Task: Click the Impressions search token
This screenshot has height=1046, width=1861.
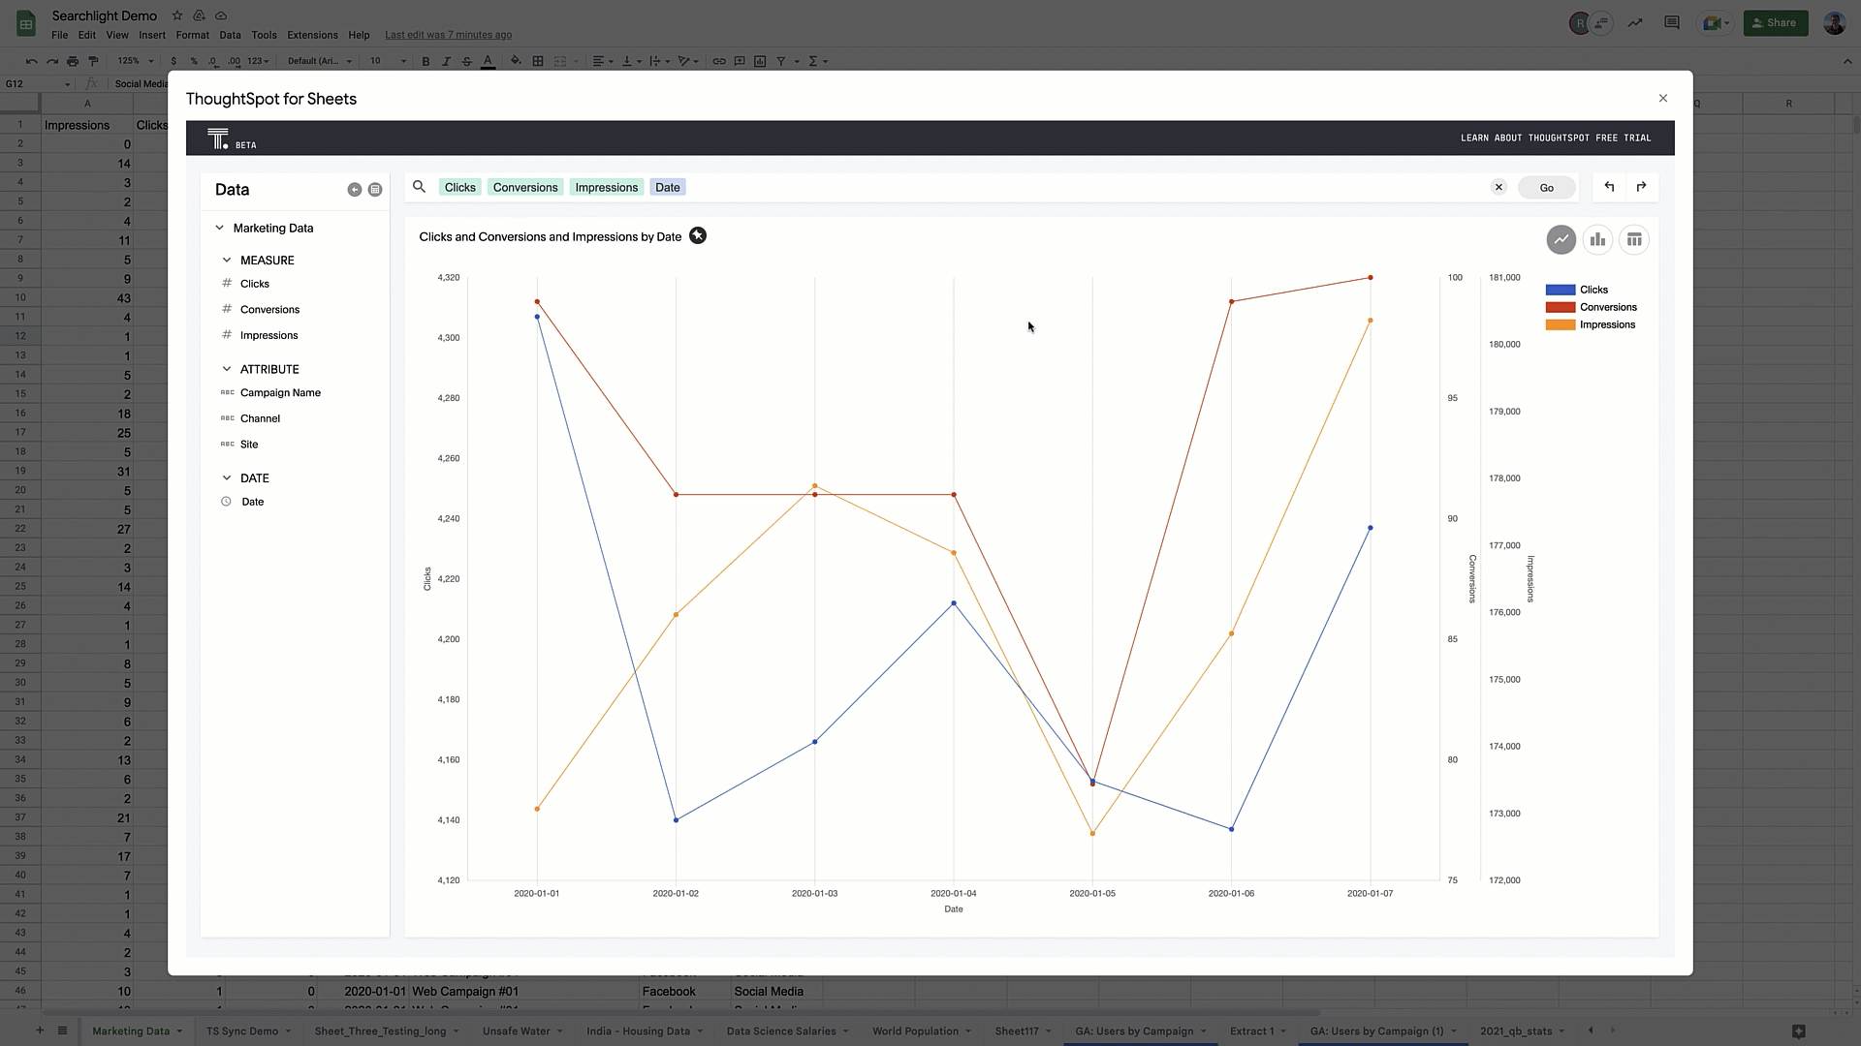Action: pos(606,187)
